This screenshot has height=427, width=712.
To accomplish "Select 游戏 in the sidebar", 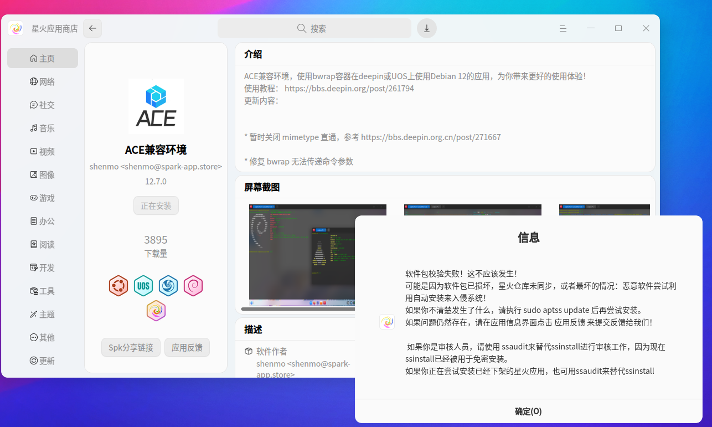I will pos(43,198).
